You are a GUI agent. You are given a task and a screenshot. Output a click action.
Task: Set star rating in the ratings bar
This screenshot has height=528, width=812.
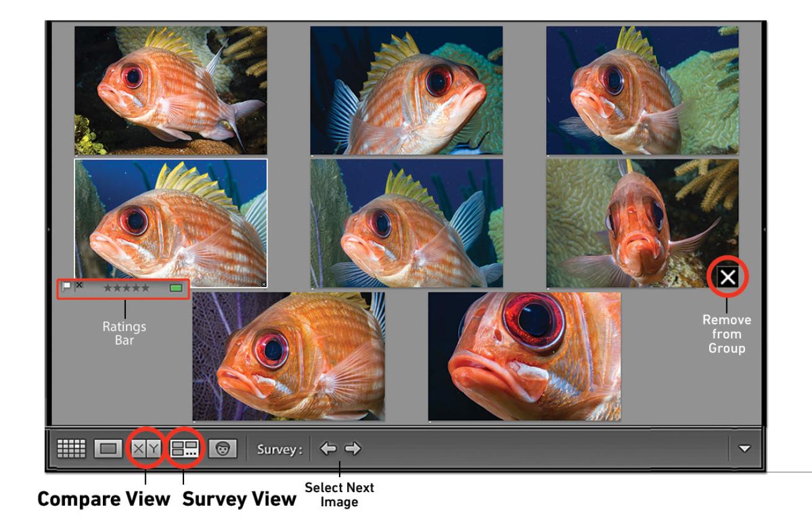[x=126, y=288]
